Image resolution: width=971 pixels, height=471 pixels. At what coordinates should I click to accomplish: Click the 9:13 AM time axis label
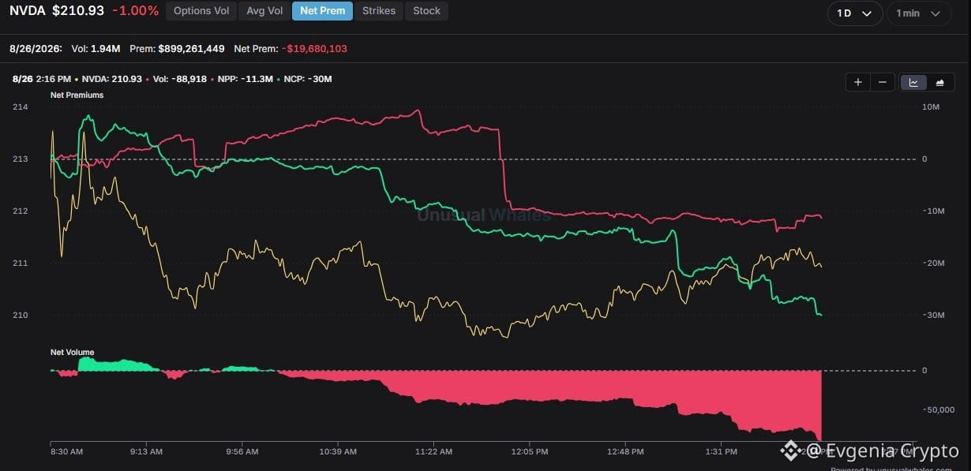pyautogui.click(x=146, y=452)
